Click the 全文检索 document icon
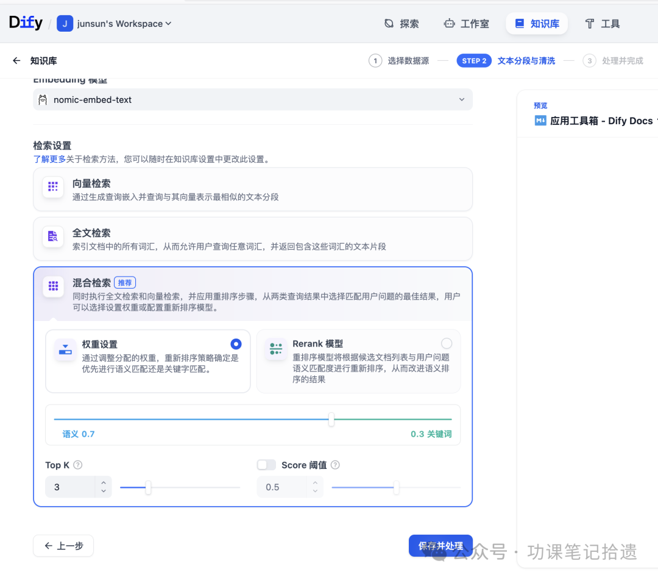 point(53,236)
